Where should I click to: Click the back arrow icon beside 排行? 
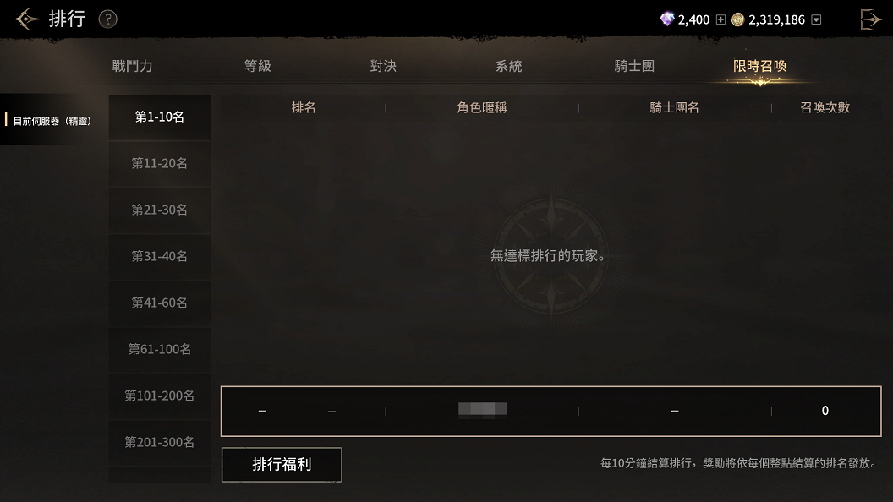pyautogui.click(x=27, y=19)
